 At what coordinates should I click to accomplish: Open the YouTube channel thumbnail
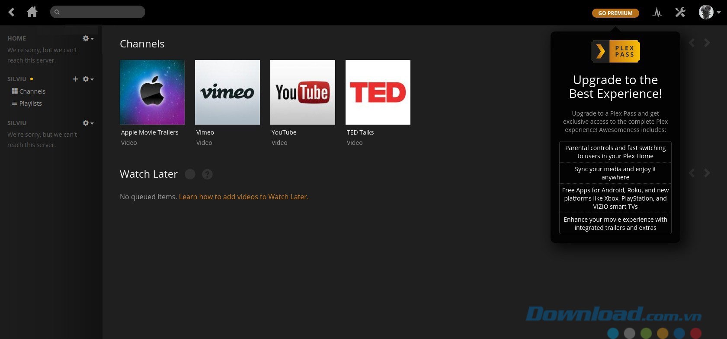click(x=302, y=92)
